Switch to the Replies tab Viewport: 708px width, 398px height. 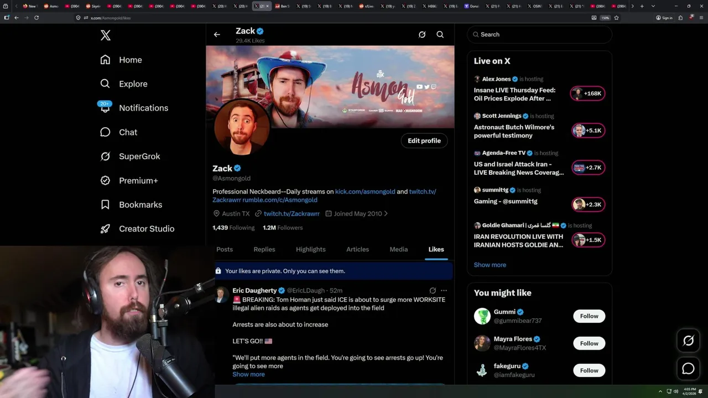(x=264, y=249)
